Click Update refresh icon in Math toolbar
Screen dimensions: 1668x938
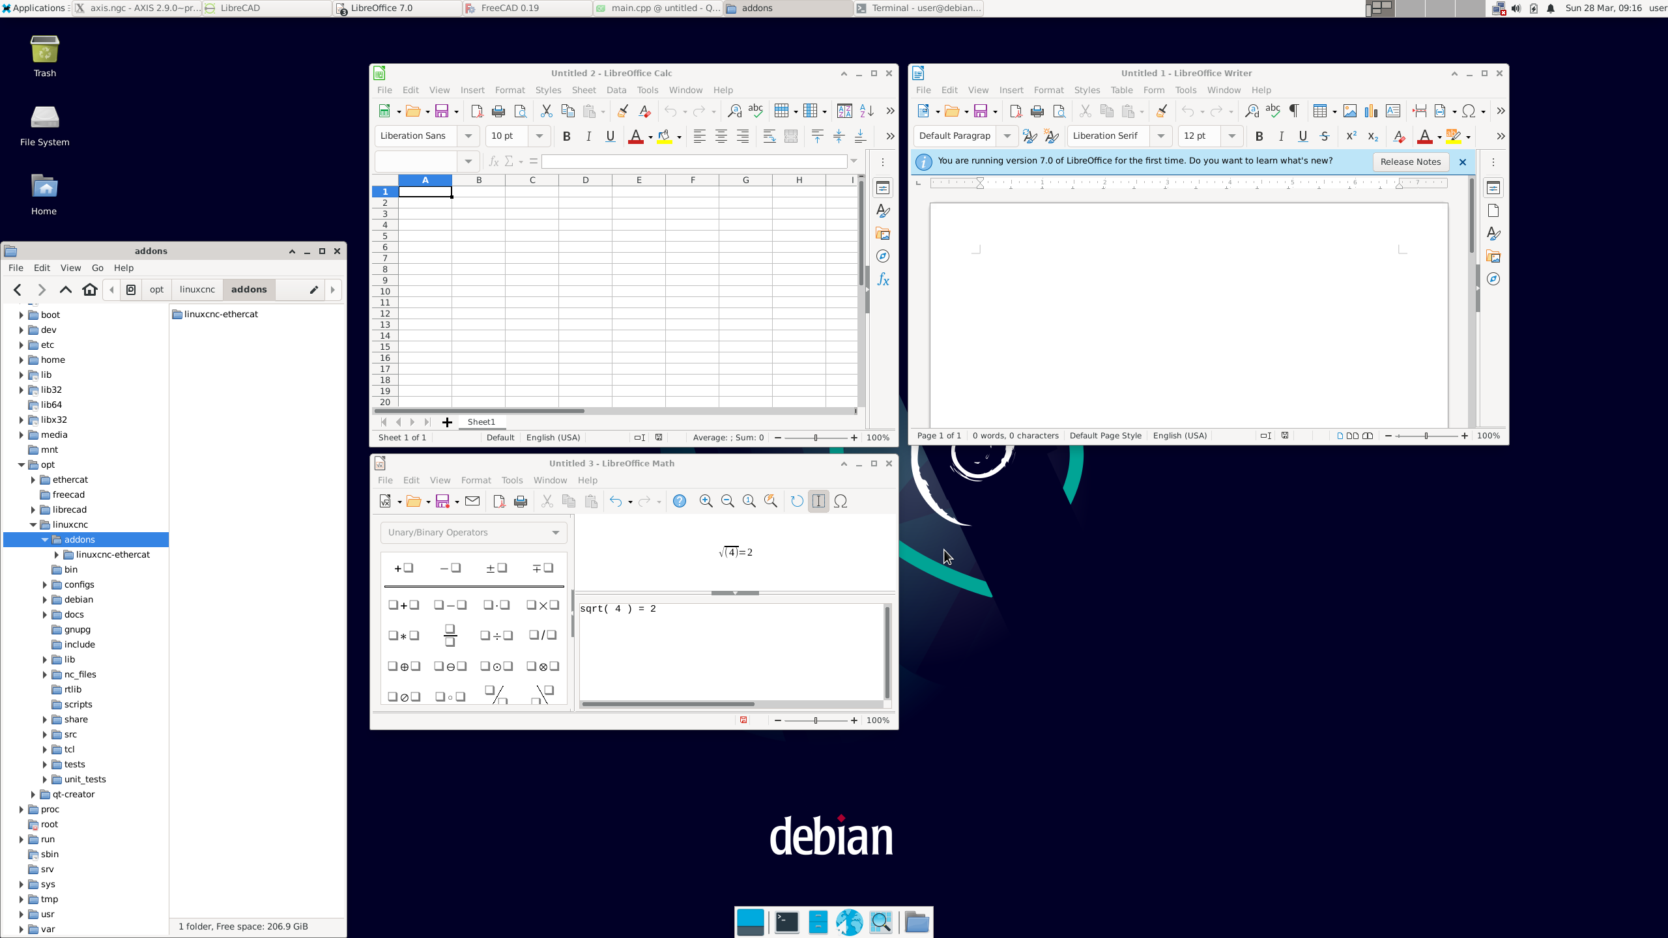[x=797, y=501]
